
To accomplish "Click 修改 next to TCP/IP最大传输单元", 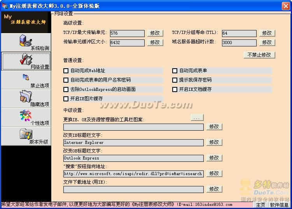I will [x=155, y=33].
